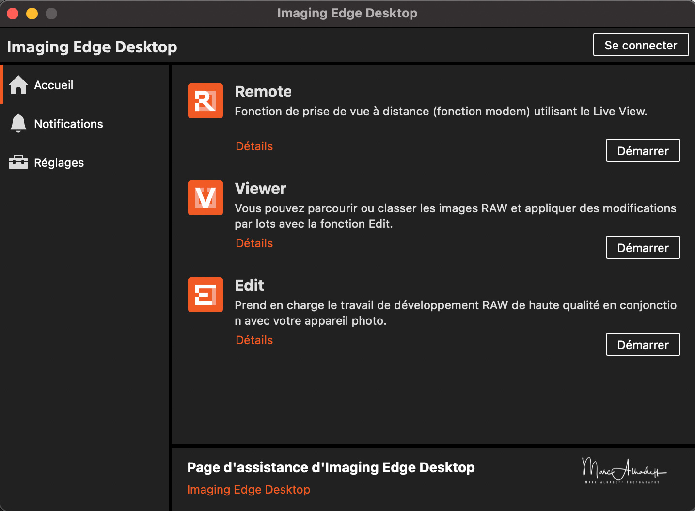Click Se connecter to sign in
This screenshot has height=511, width=695.
[641, 45]
